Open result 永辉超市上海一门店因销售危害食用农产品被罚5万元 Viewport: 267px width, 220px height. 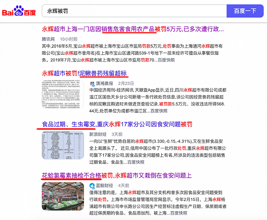pos(133,29)
